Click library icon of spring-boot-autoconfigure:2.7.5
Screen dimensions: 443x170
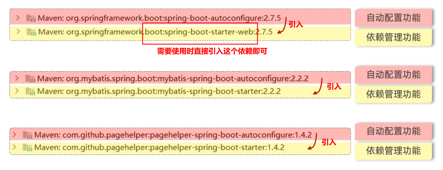31,18
